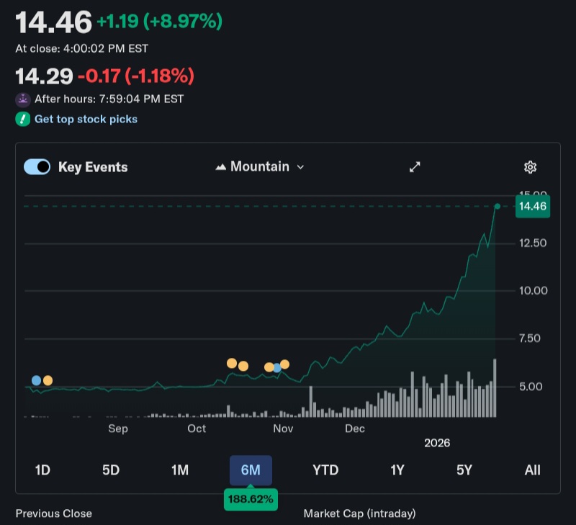Click the Sep label on the chart axis
This screenshot has height=525, width=576.
[x=118, y=428]
